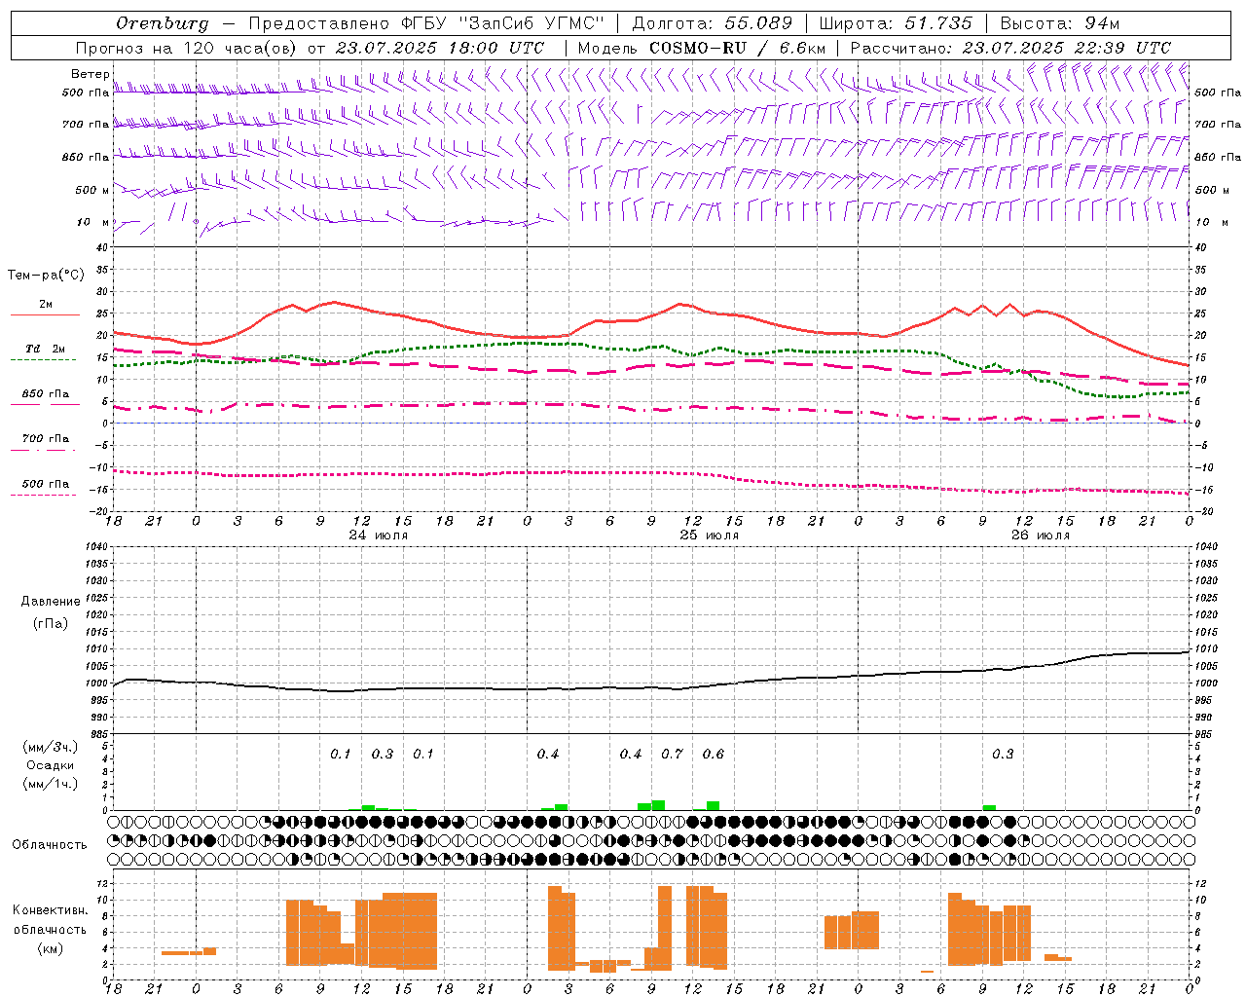Click the green precipitation bar beneath the 0.7 value
Image resolution: width=1246 pixels, height=997 pixels.
(659, 805)
